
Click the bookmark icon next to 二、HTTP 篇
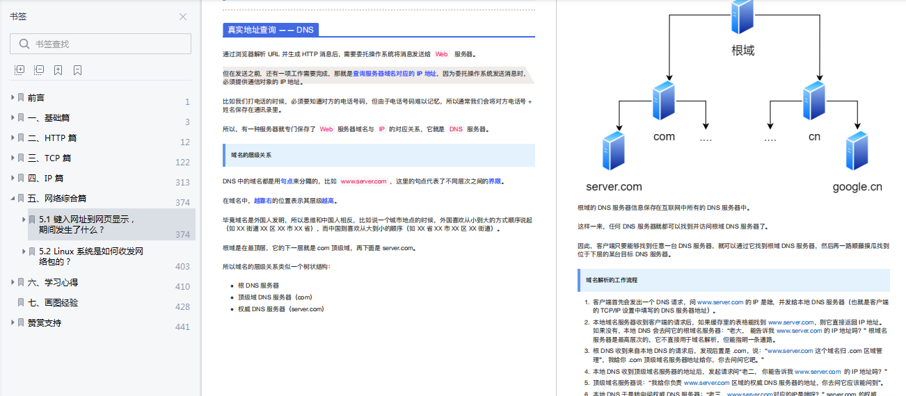click(22, 138)
